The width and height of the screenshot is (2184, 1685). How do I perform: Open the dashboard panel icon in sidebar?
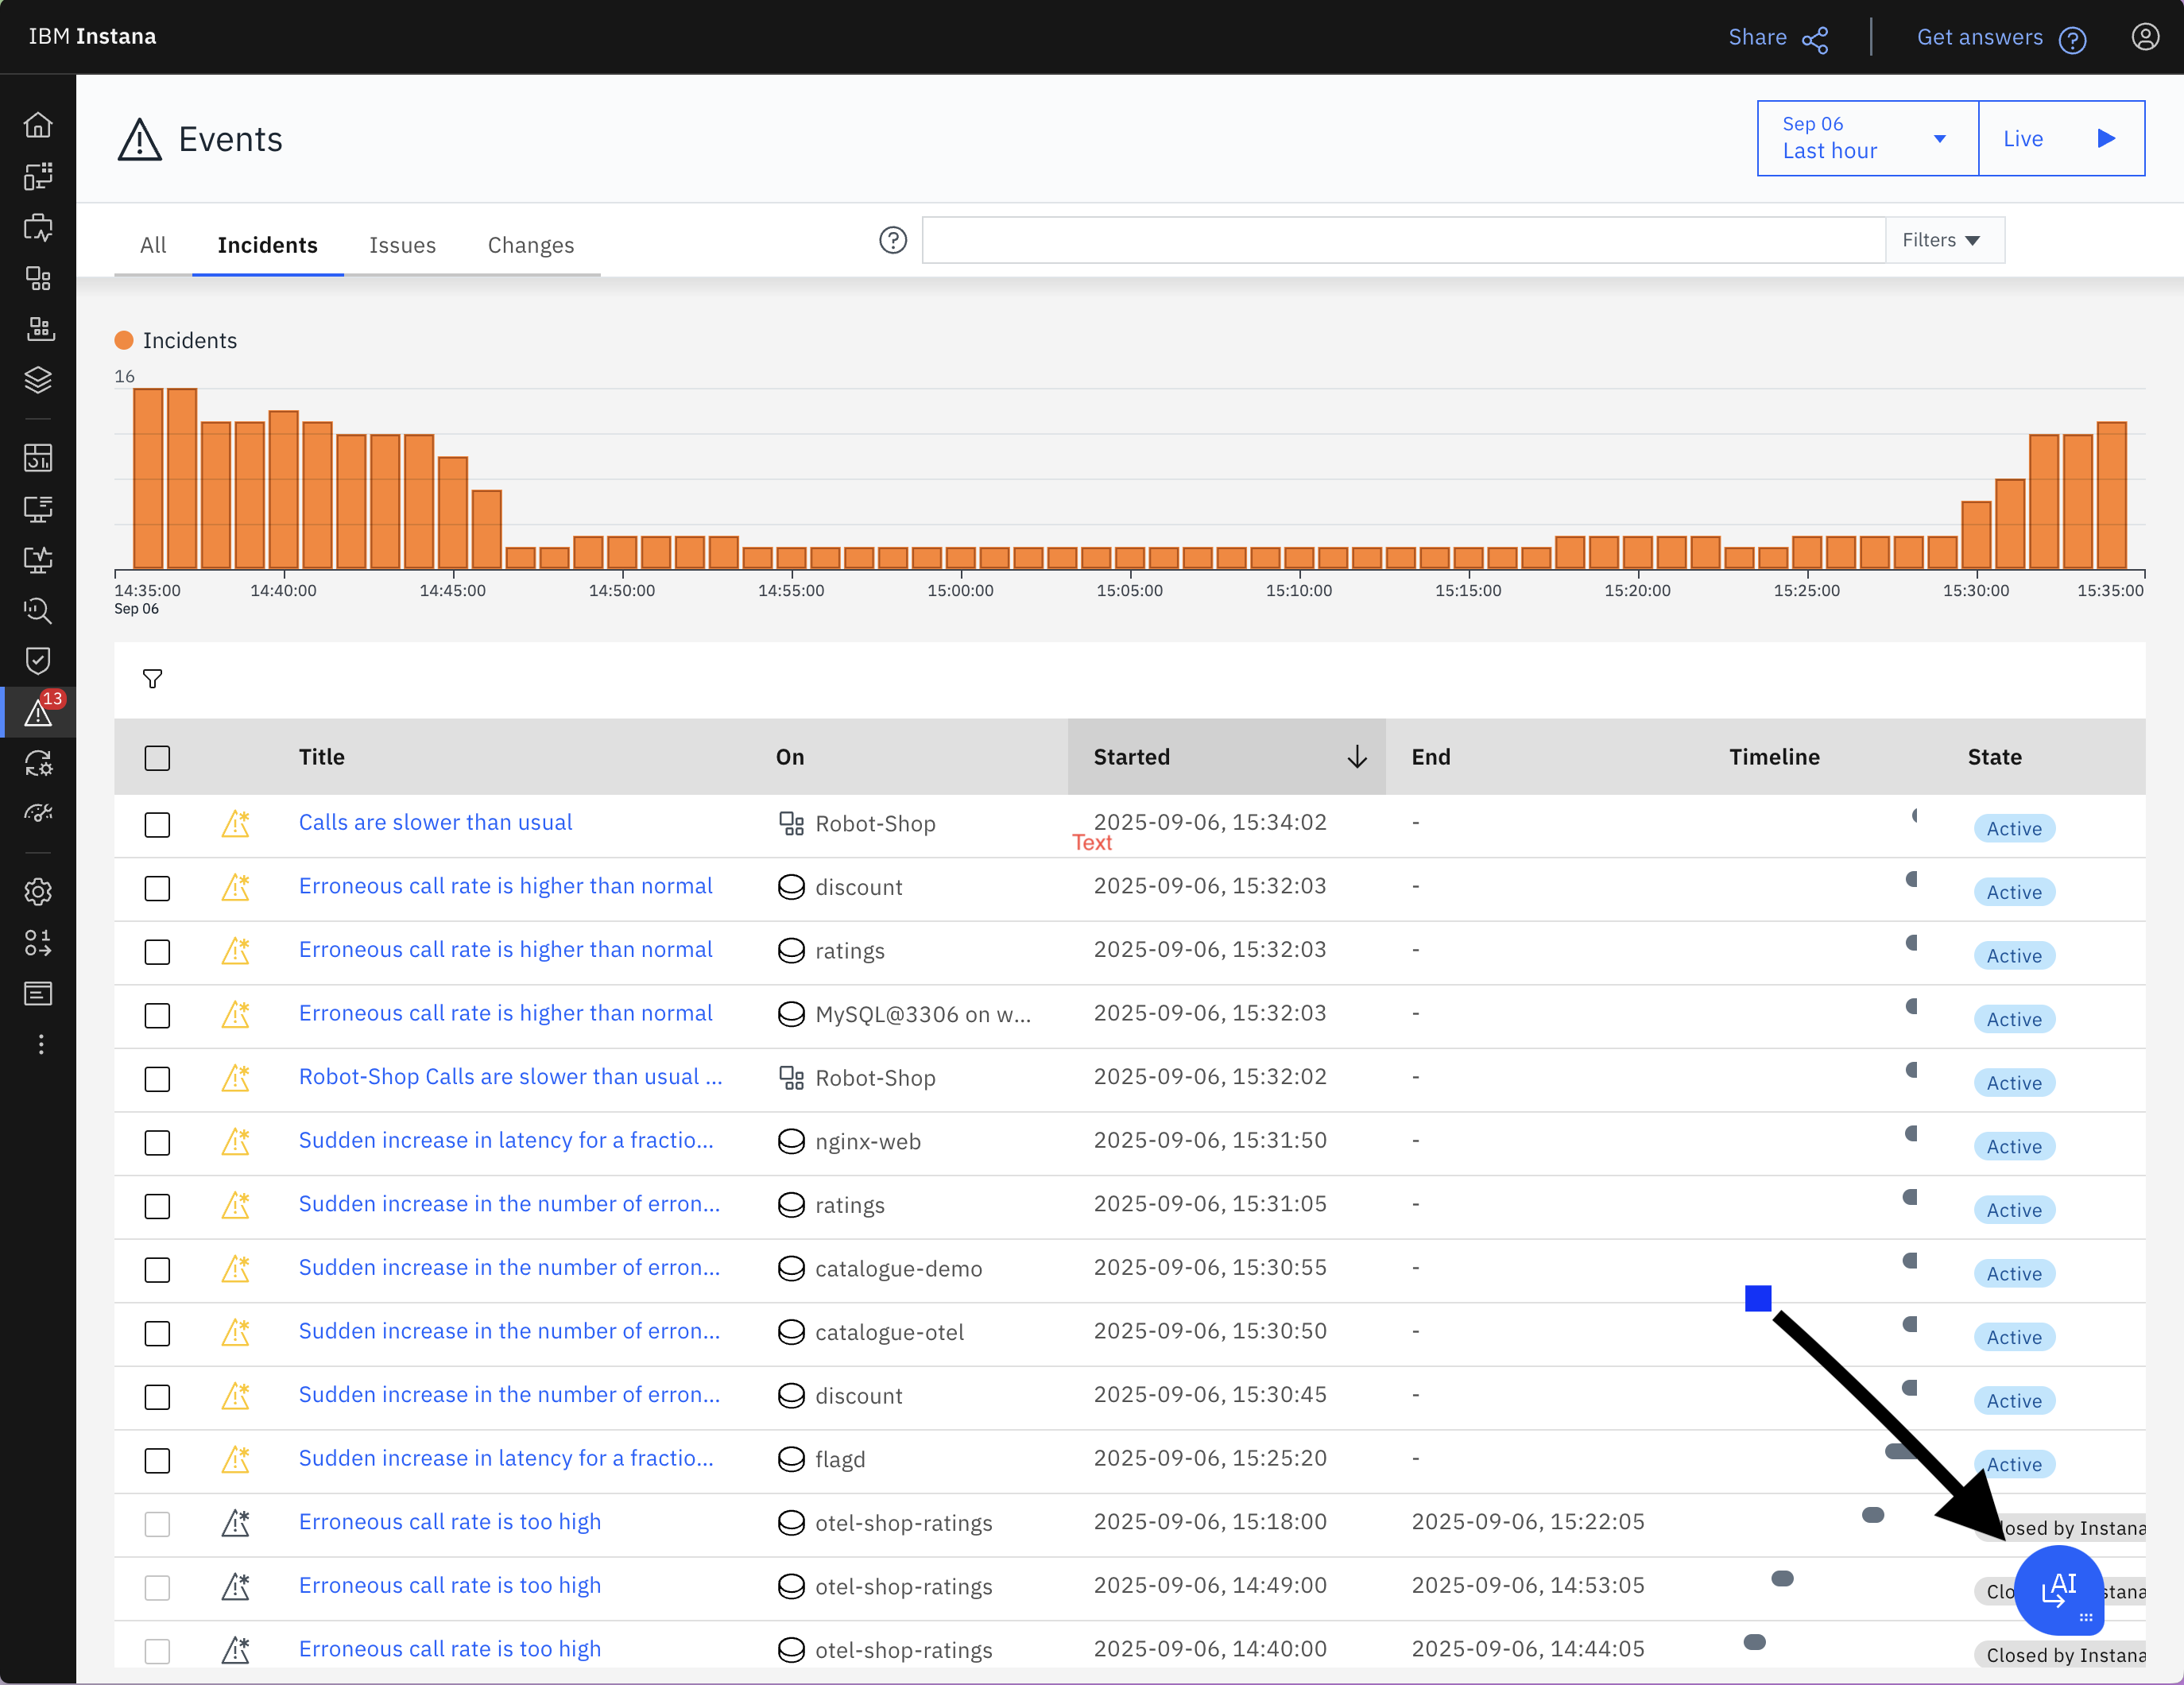pos(38,458)
